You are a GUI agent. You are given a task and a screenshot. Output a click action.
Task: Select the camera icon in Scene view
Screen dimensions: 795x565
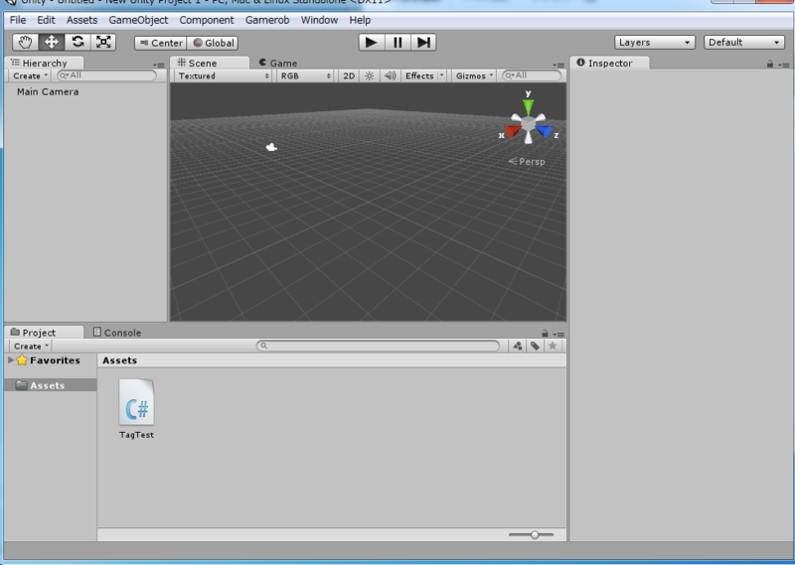[x=271, y=147]
